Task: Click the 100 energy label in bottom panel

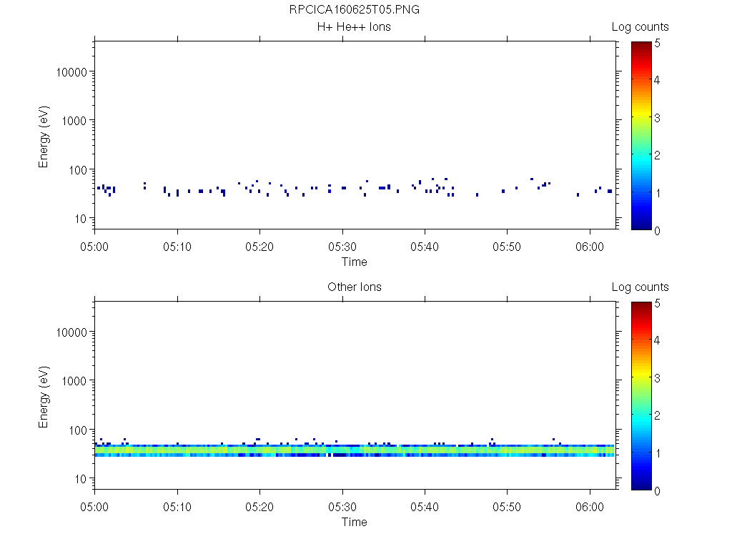Action: tap(77, 430)
